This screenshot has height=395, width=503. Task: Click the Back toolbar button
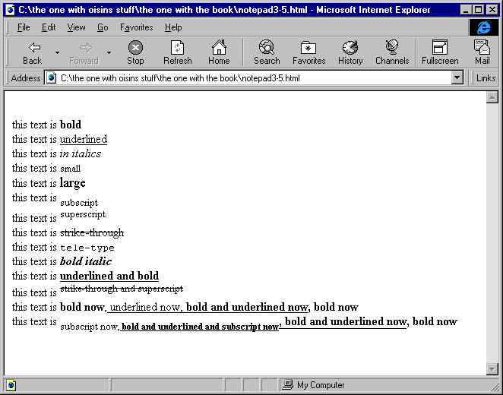point(32,52)
